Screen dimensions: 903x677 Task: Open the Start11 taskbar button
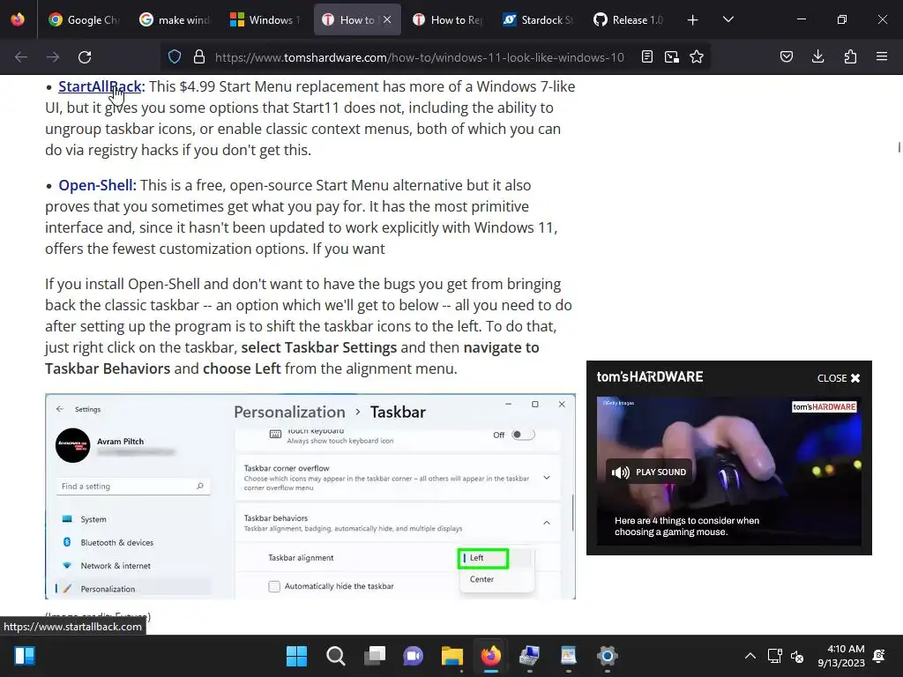tap(25, 656)
